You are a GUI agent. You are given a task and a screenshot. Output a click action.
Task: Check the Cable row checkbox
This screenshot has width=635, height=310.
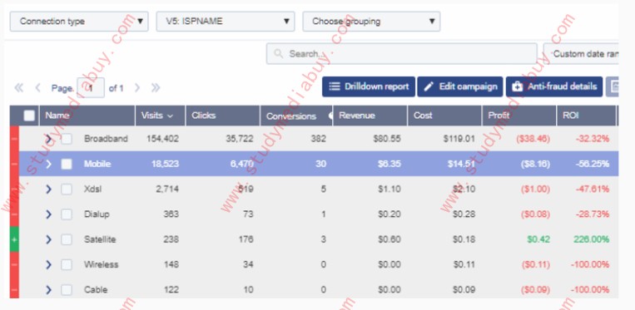67,289
